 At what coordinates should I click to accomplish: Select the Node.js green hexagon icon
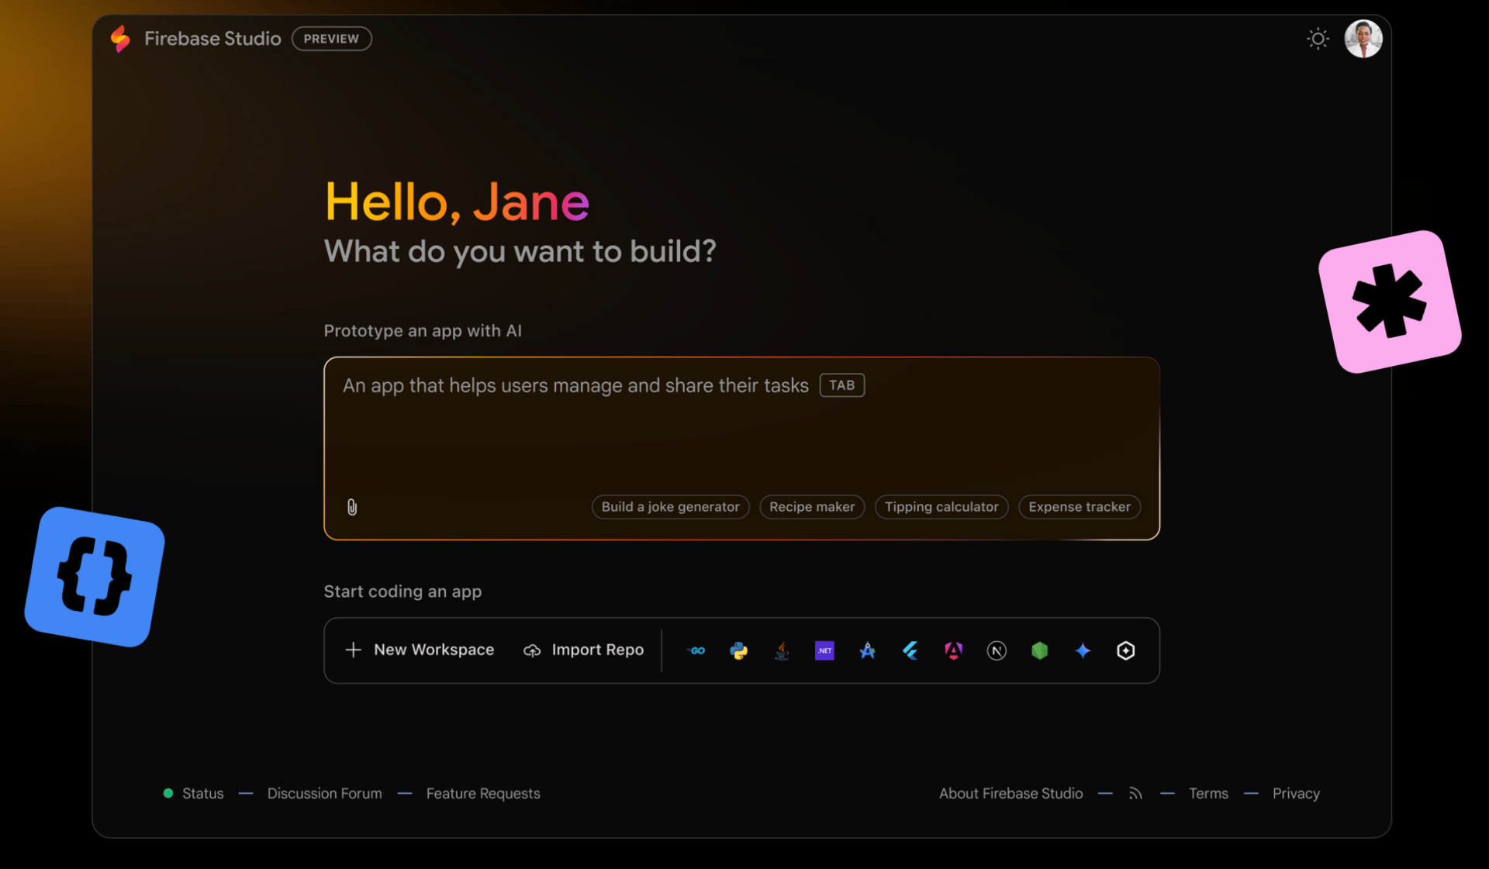pyautogui.click(x=1039, y=650)
